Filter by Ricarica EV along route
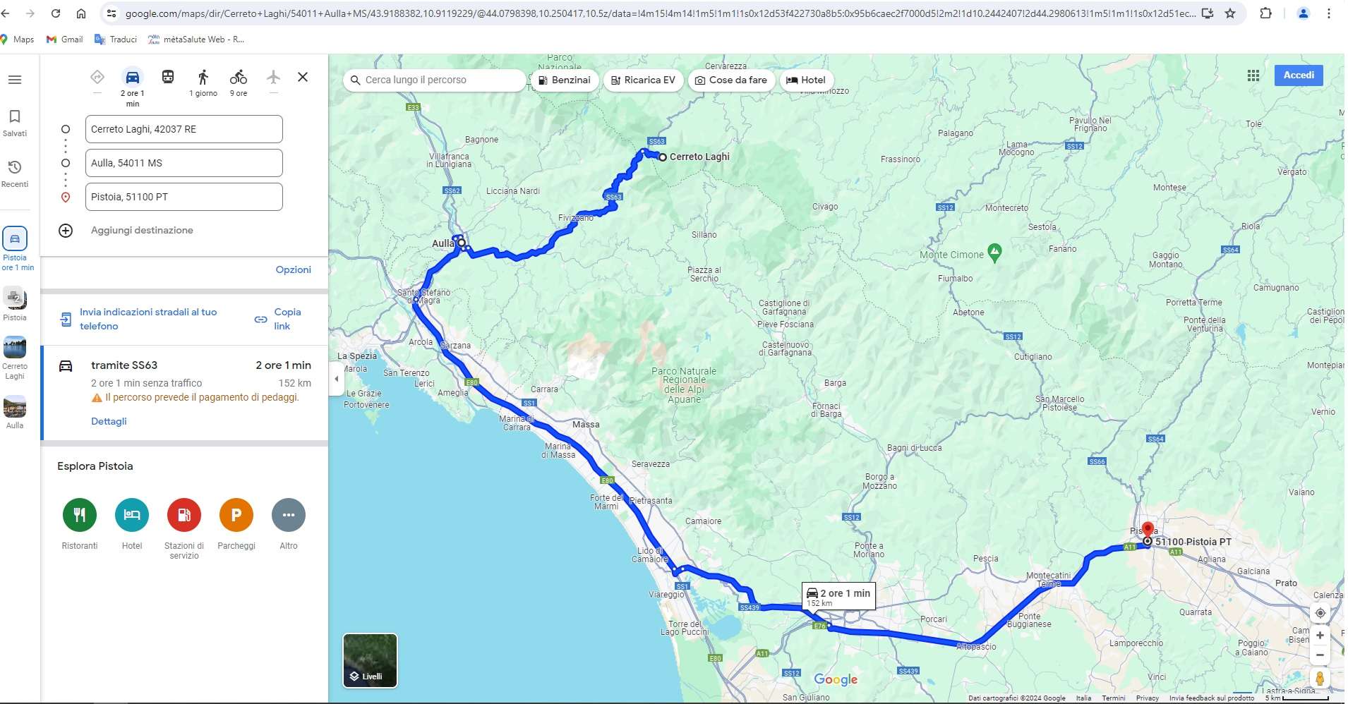The image size is (1348, 704). coord(643,80)
